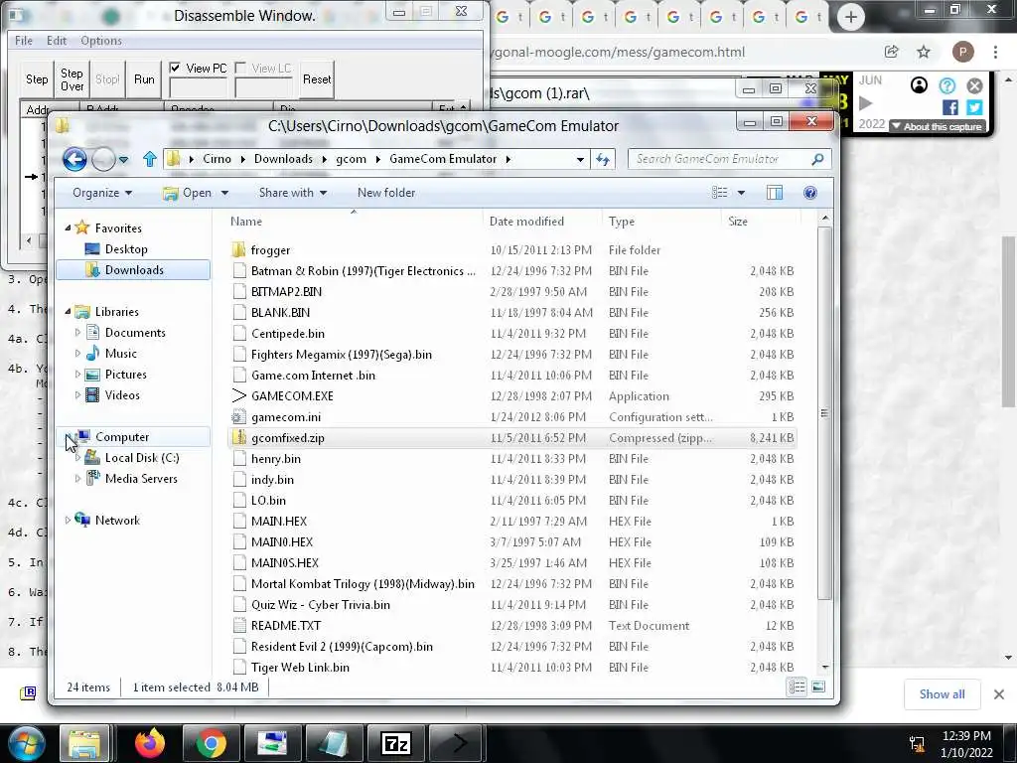Open the Organize dropdown
The image size is (1017, 763).
point(102,193)
